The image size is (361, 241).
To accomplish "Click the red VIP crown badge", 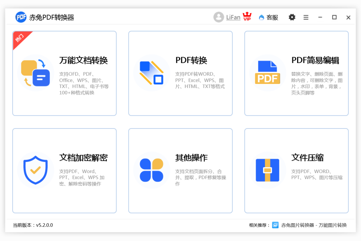I will point(247,17).
